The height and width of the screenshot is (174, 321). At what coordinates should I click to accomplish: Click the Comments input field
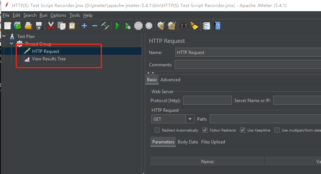pos(248,64)
